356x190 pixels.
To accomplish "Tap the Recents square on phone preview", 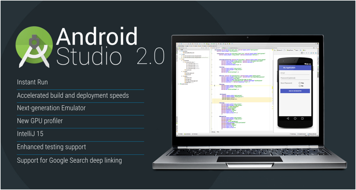I will coord(303,118).
